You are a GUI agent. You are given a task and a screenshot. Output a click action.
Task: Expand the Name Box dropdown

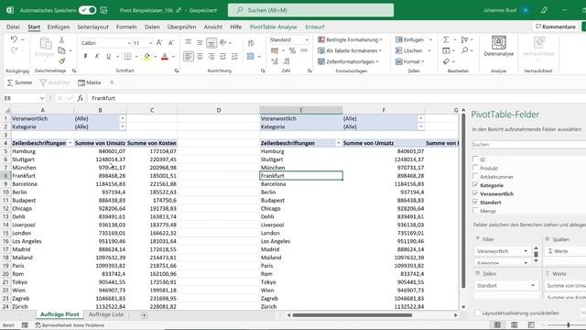41,98
